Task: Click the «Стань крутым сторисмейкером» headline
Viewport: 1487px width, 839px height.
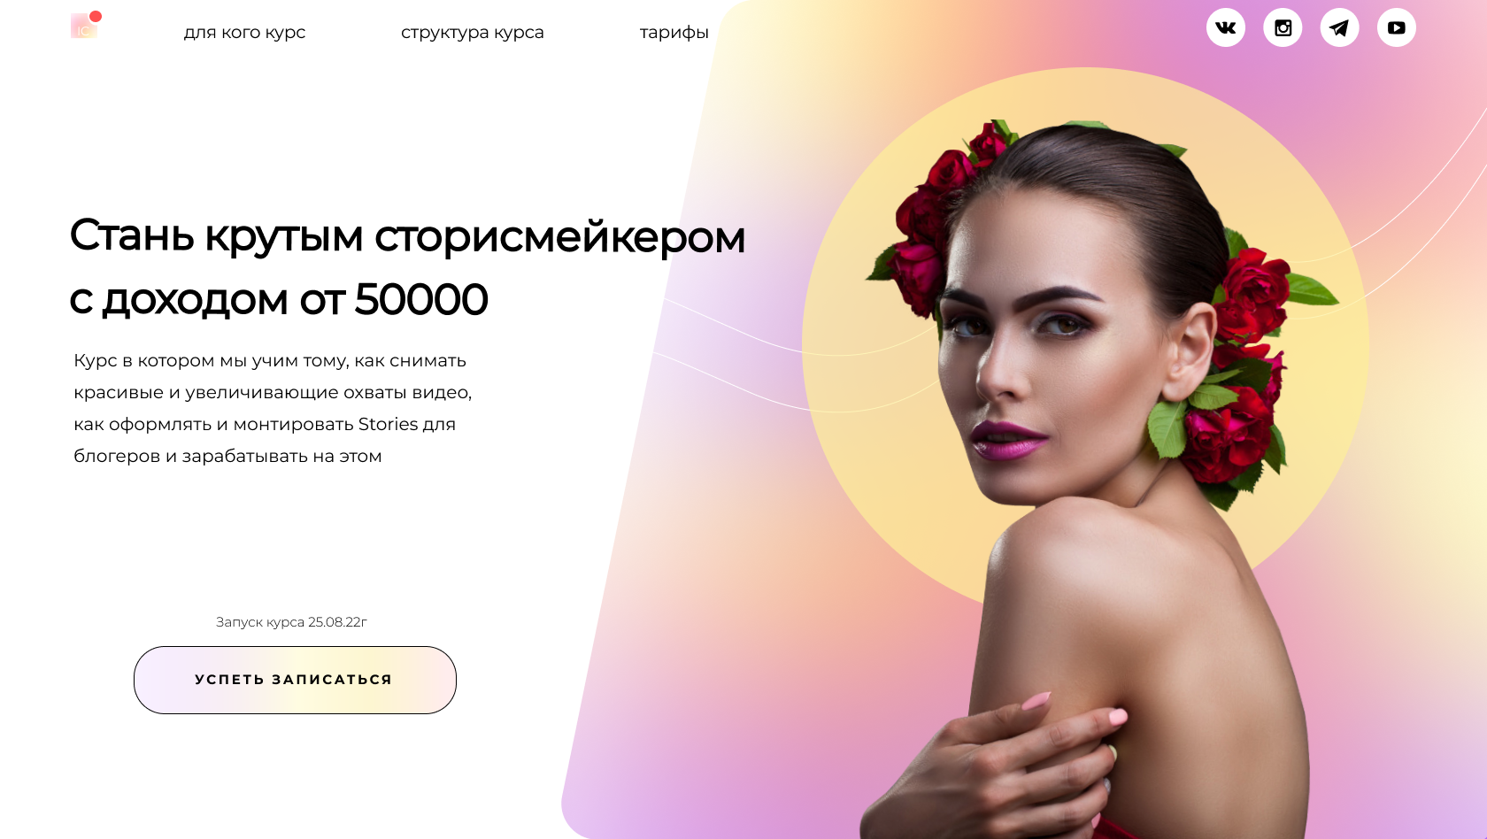Action: [x=407, y=236]
